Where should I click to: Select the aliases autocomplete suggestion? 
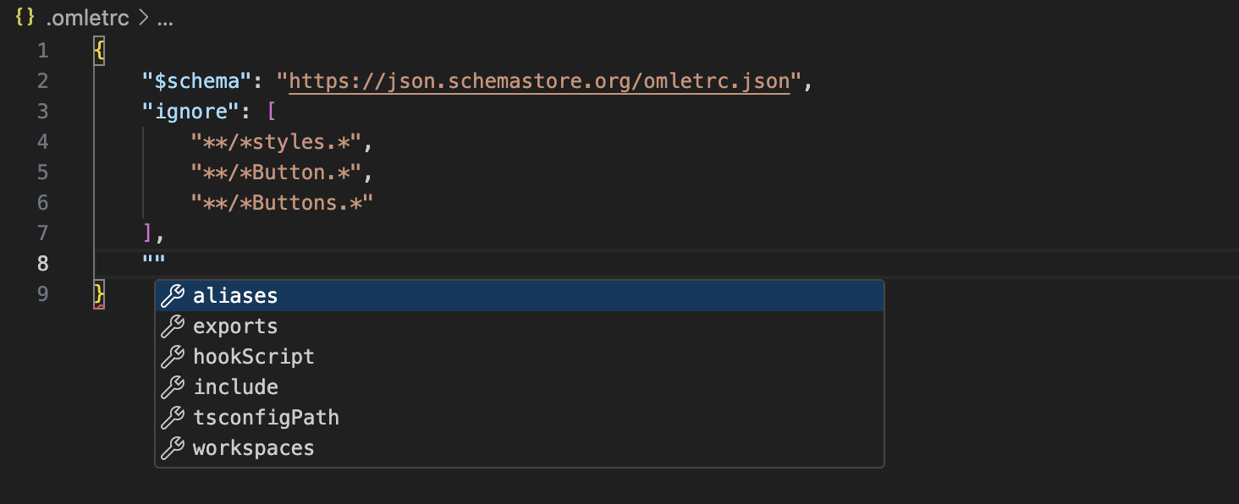click(235, 296)
